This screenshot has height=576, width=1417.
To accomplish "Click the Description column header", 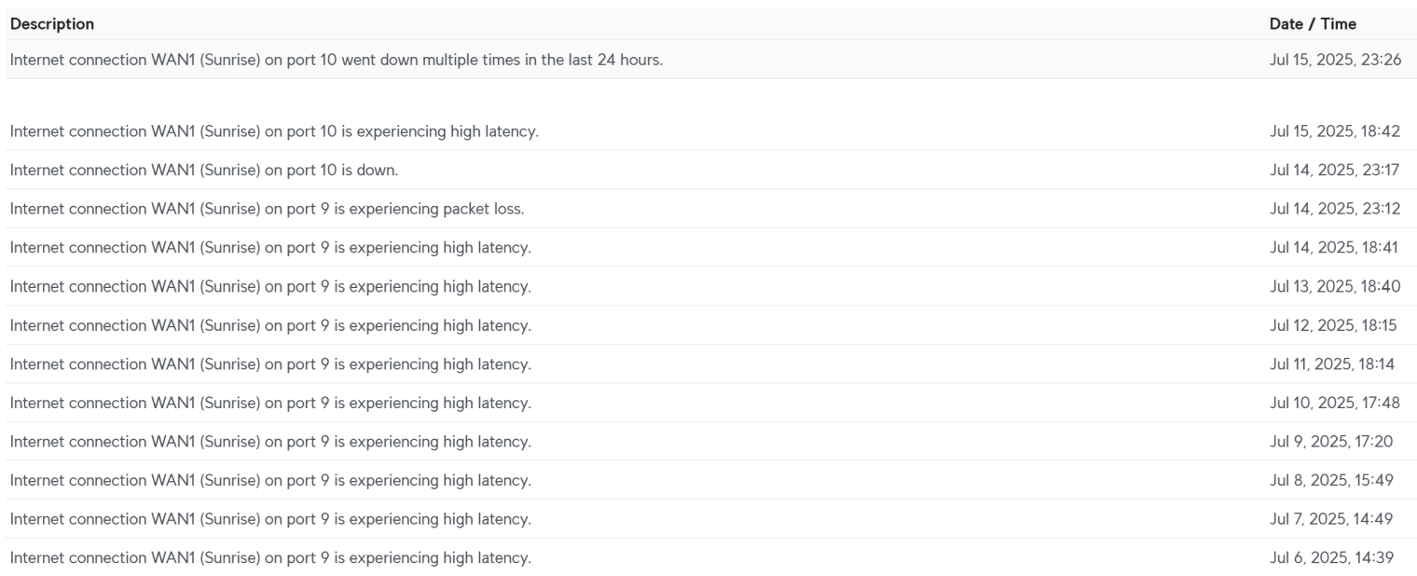I will (52, 23).
